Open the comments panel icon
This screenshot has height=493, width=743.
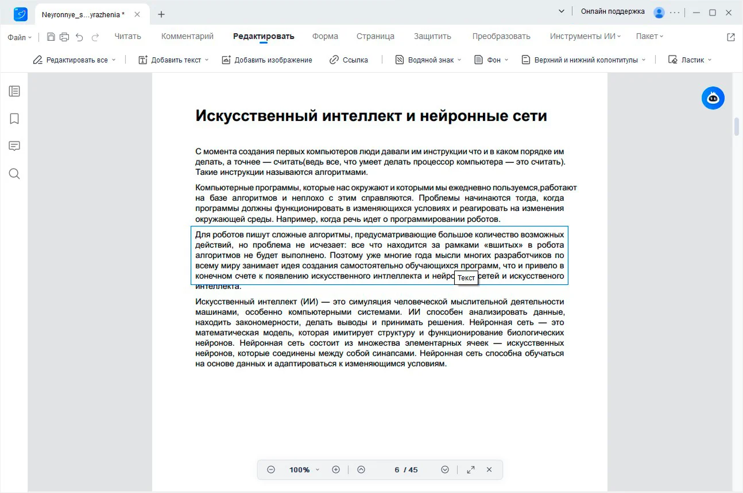click(14, 146)
